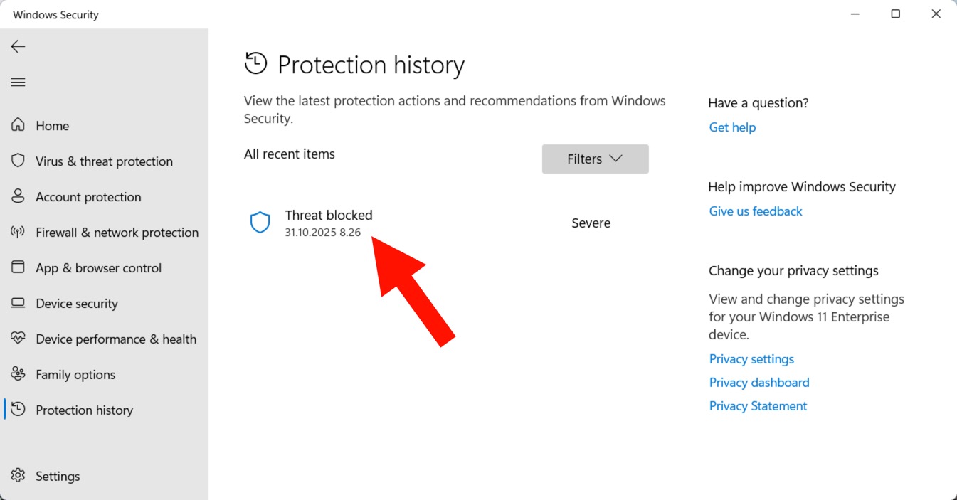Click the App & browser control window icon
Screen dimensions: 957x500
18,267
